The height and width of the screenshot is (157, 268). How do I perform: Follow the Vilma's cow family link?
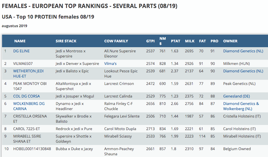110,63
